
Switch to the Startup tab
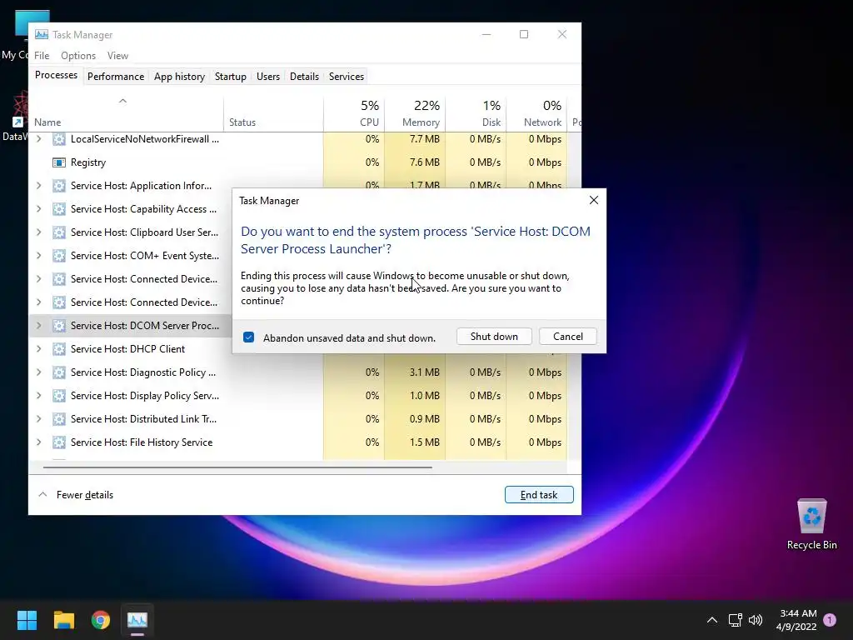click(231, 77)
